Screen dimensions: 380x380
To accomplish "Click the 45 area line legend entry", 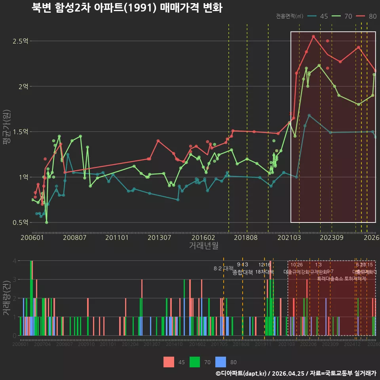I will point(317,16).
